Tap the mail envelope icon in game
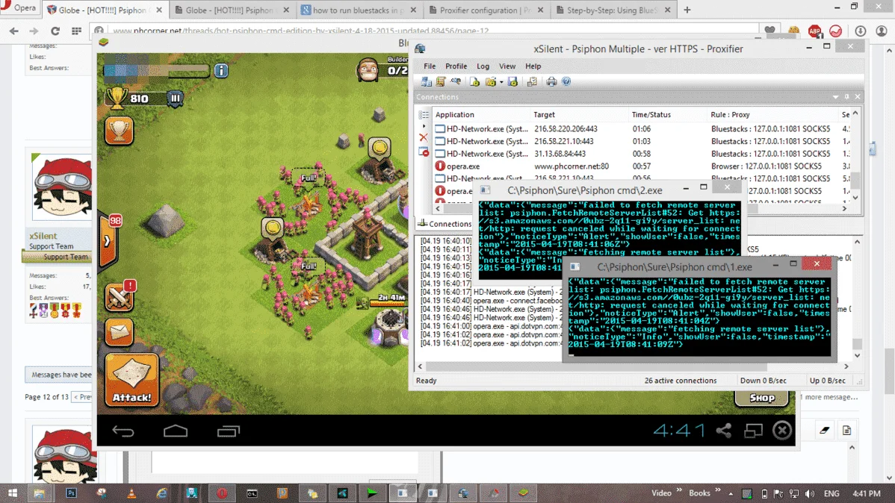This screenshot has height=503, width=895. click(119, 332)
